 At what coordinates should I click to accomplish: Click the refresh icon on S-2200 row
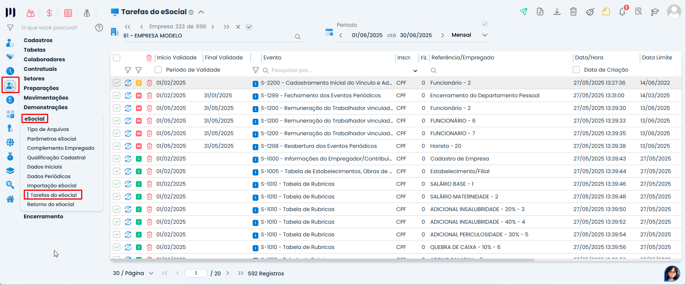coord(128,83)
